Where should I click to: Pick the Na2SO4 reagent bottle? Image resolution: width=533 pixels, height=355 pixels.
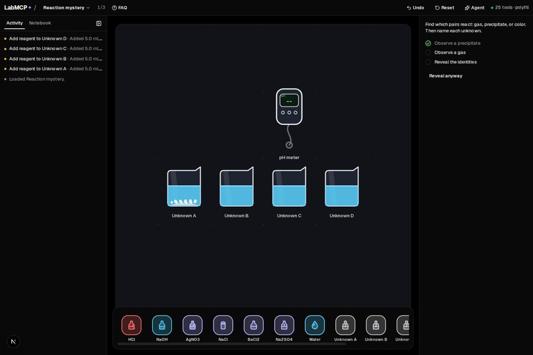[284, 325]
